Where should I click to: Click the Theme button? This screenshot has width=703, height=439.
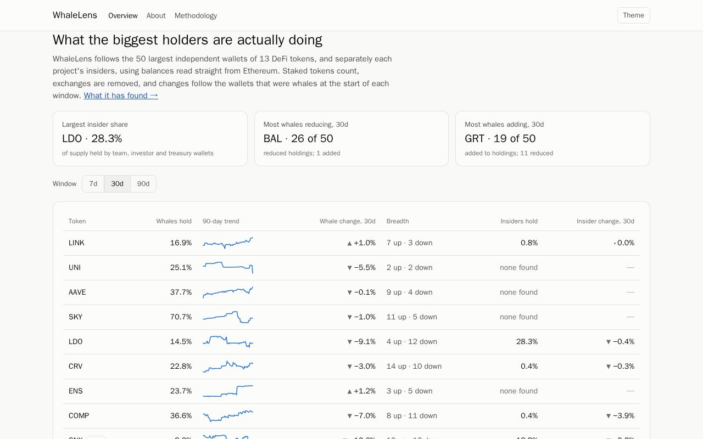click(633, 15)
